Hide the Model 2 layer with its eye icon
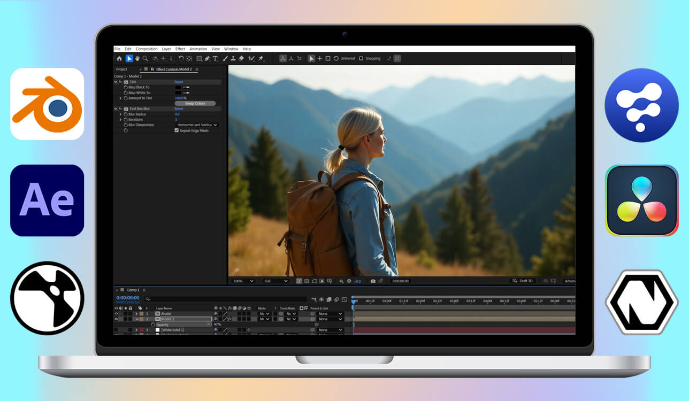 [116, 319]
